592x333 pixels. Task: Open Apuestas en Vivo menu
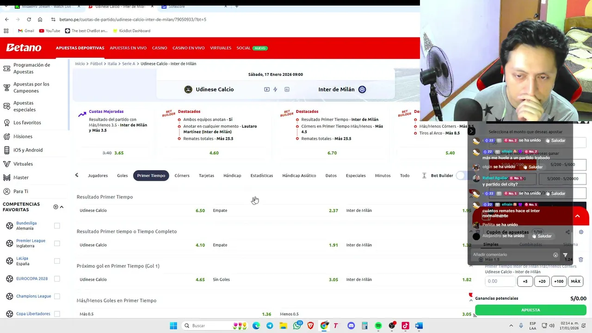click(x=128, y=48)
